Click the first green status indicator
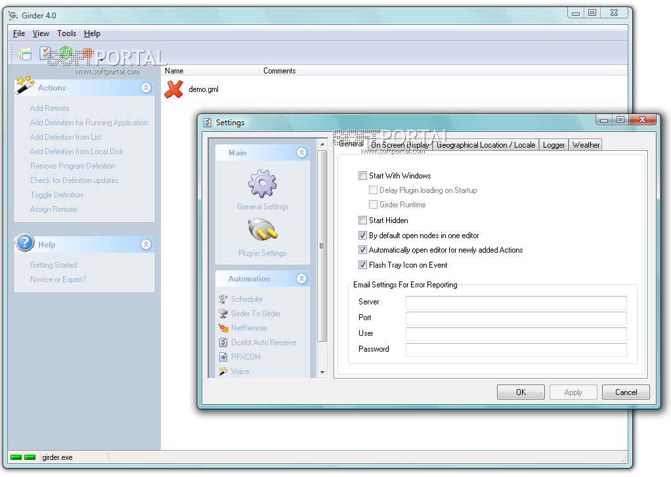This screenshot has height=477, width=671. (x=16, y=457)
